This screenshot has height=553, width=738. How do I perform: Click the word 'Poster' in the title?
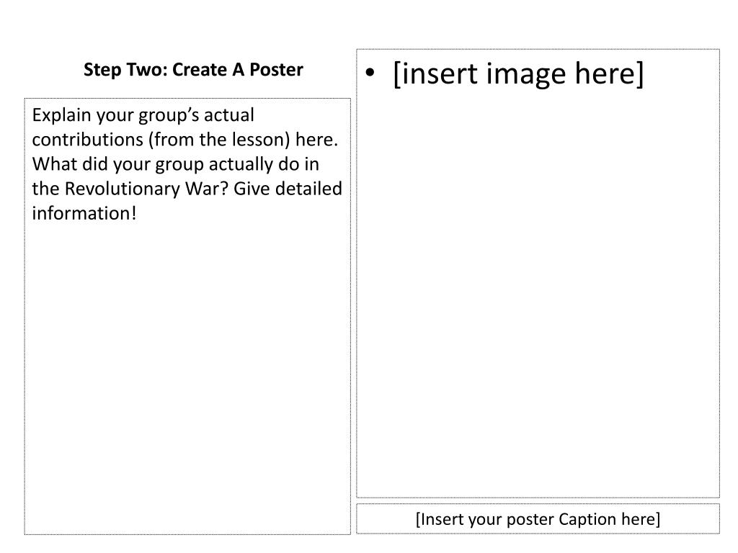pyautogui.click(x=276, y=70)
